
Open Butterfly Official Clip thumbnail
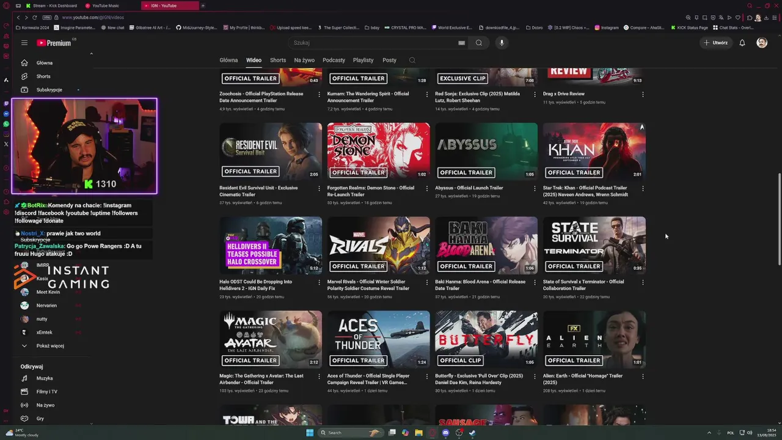pyautogui.click(x=486, y=339)
